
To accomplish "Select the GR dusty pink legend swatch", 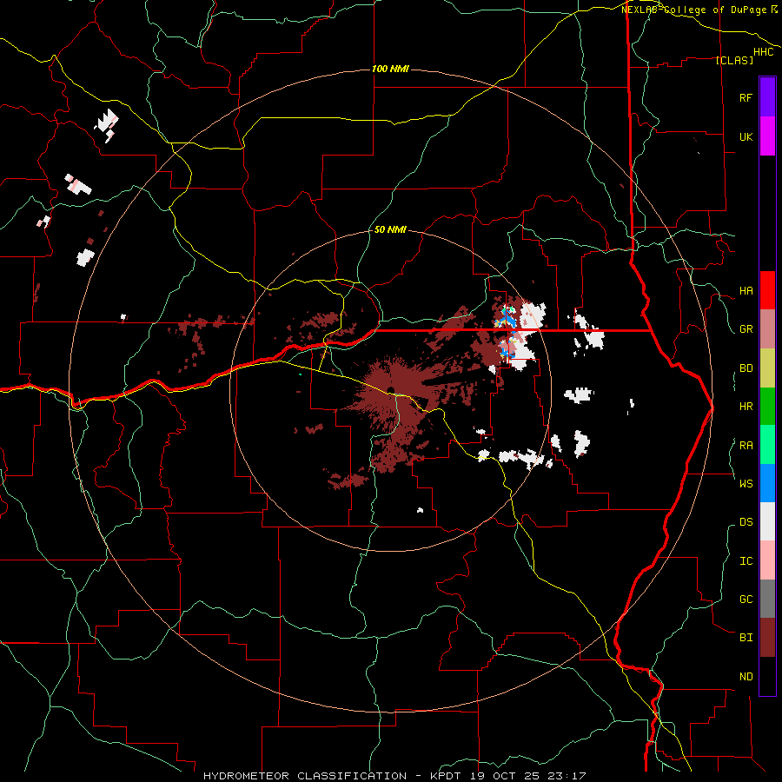I will click(767, 328).
